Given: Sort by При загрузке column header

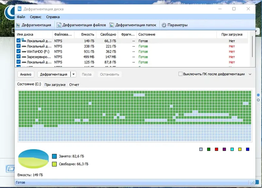Looking at the screenshot, I should (x=232, y=34).
